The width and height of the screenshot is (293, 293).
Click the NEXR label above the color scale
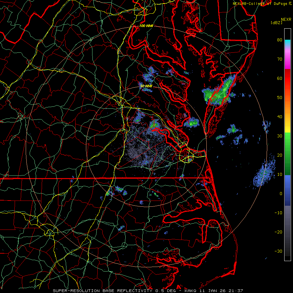click(x=286, y=20)
